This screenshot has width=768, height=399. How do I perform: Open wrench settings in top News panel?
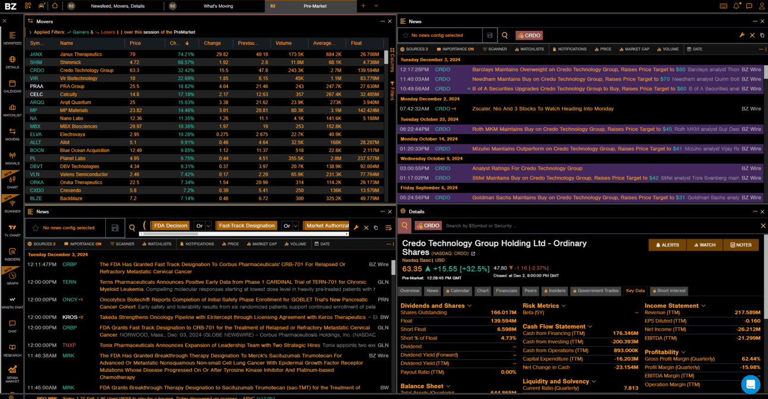[742, 35]
